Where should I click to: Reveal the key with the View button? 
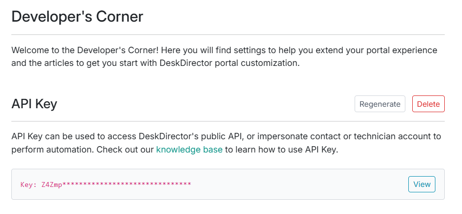(x=422, y=184)
